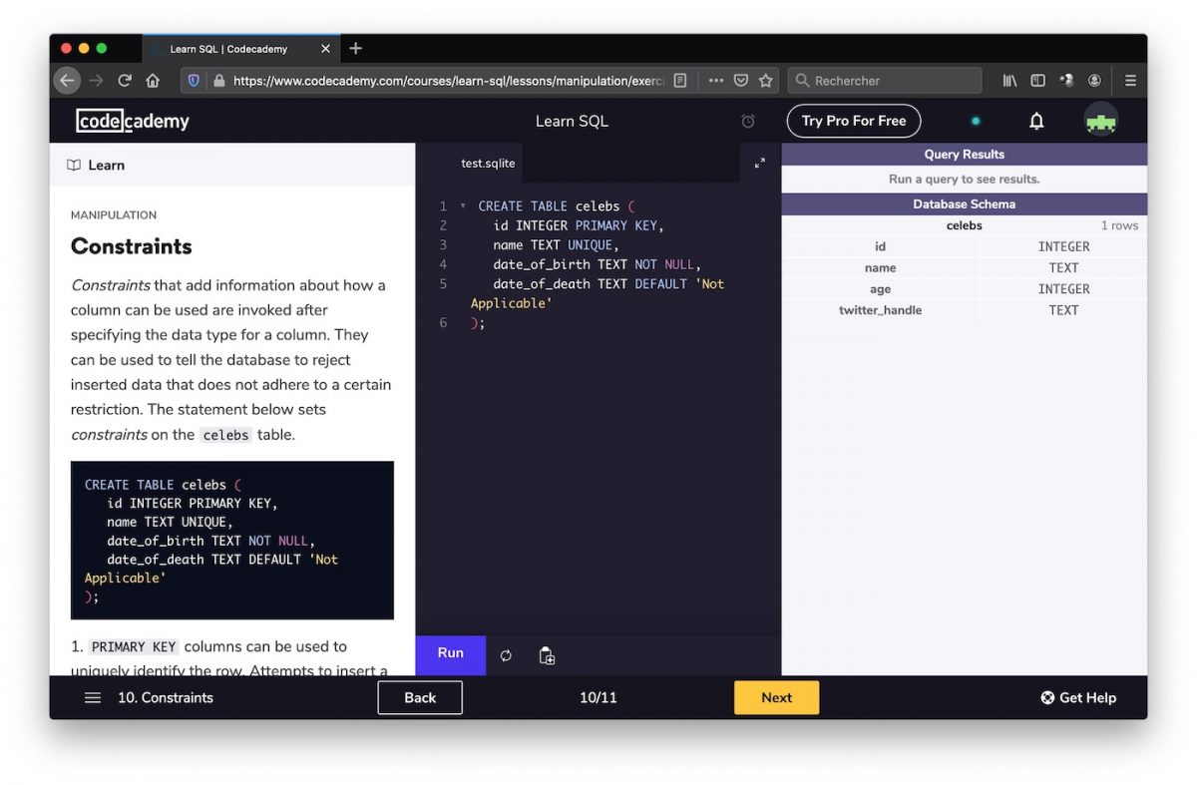The width and height of the screenshot is (1197, 785).
Task: Expand the editor with the fullscreen arrows icon
Action: point(759,162)
